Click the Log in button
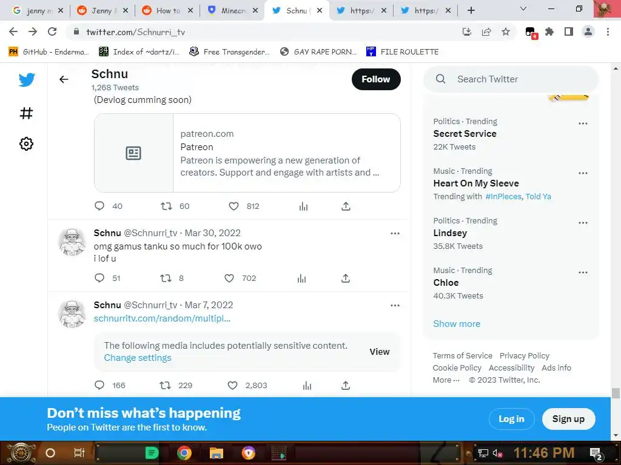Screen dimensions: 621x465 [x=511, y=419]
